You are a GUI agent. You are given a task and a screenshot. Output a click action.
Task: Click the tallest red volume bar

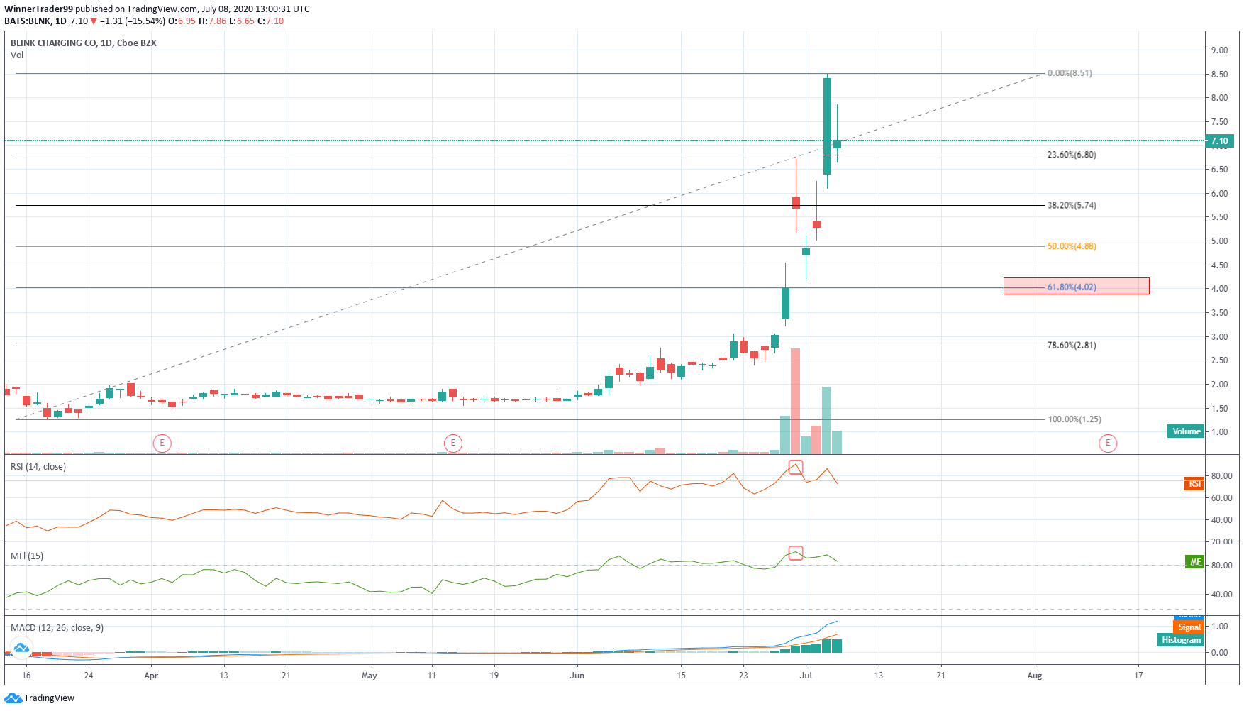click(x=795, y=401)
